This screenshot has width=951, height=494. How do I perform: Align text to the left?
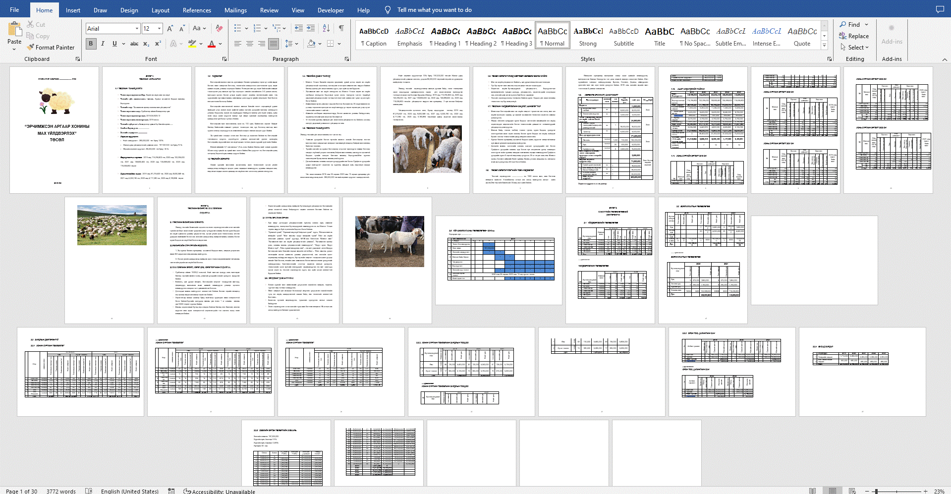pyautogui.click(x=237, y=44)
